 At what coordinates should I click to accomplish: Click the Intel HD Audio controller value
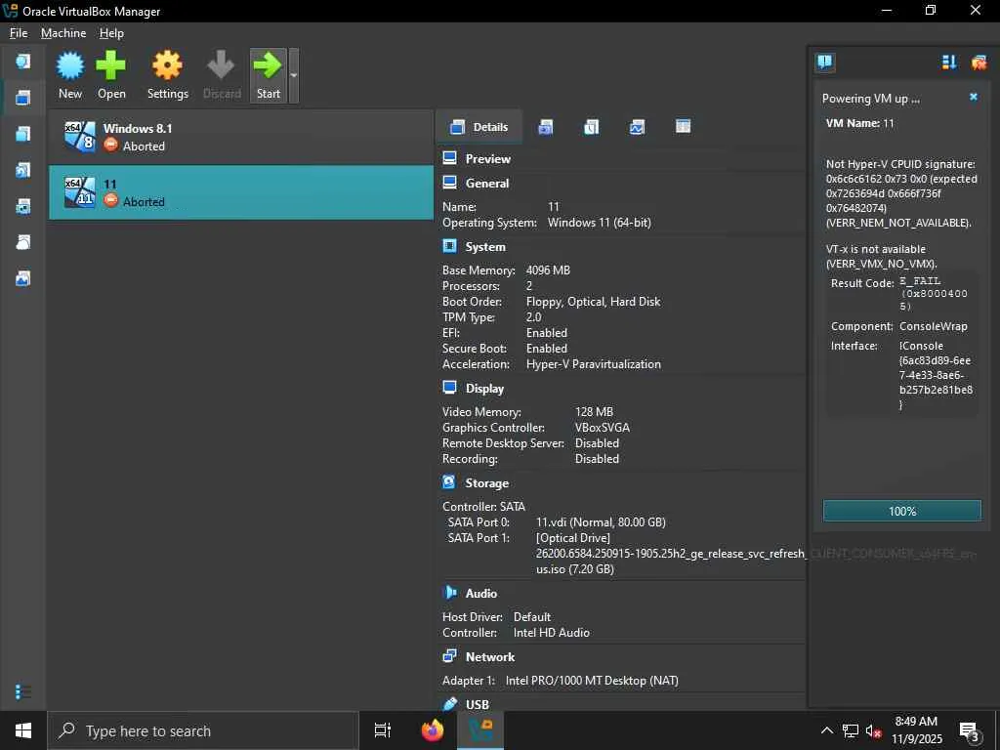coord(551,633)
